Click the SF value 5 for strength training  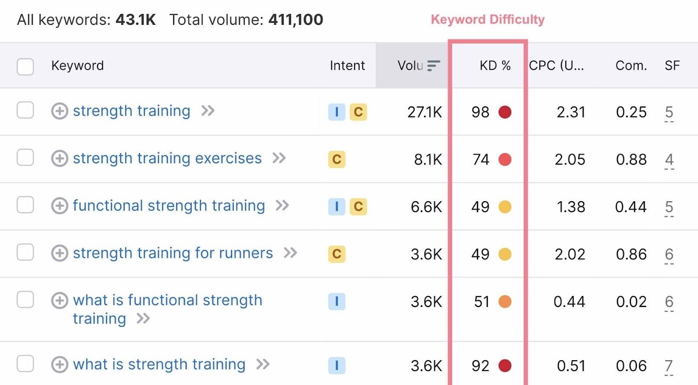(x=668, y=112)
